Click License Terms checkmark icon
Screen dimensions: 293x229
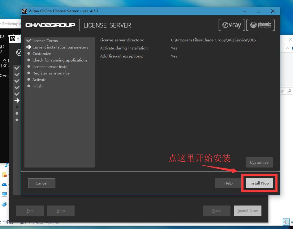coord(28,40)
